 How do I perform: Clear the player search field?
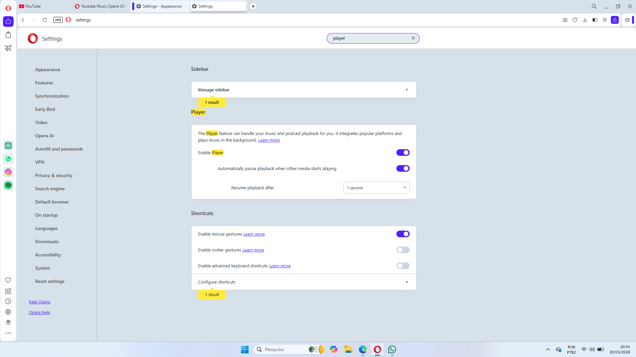coord(413,38)
